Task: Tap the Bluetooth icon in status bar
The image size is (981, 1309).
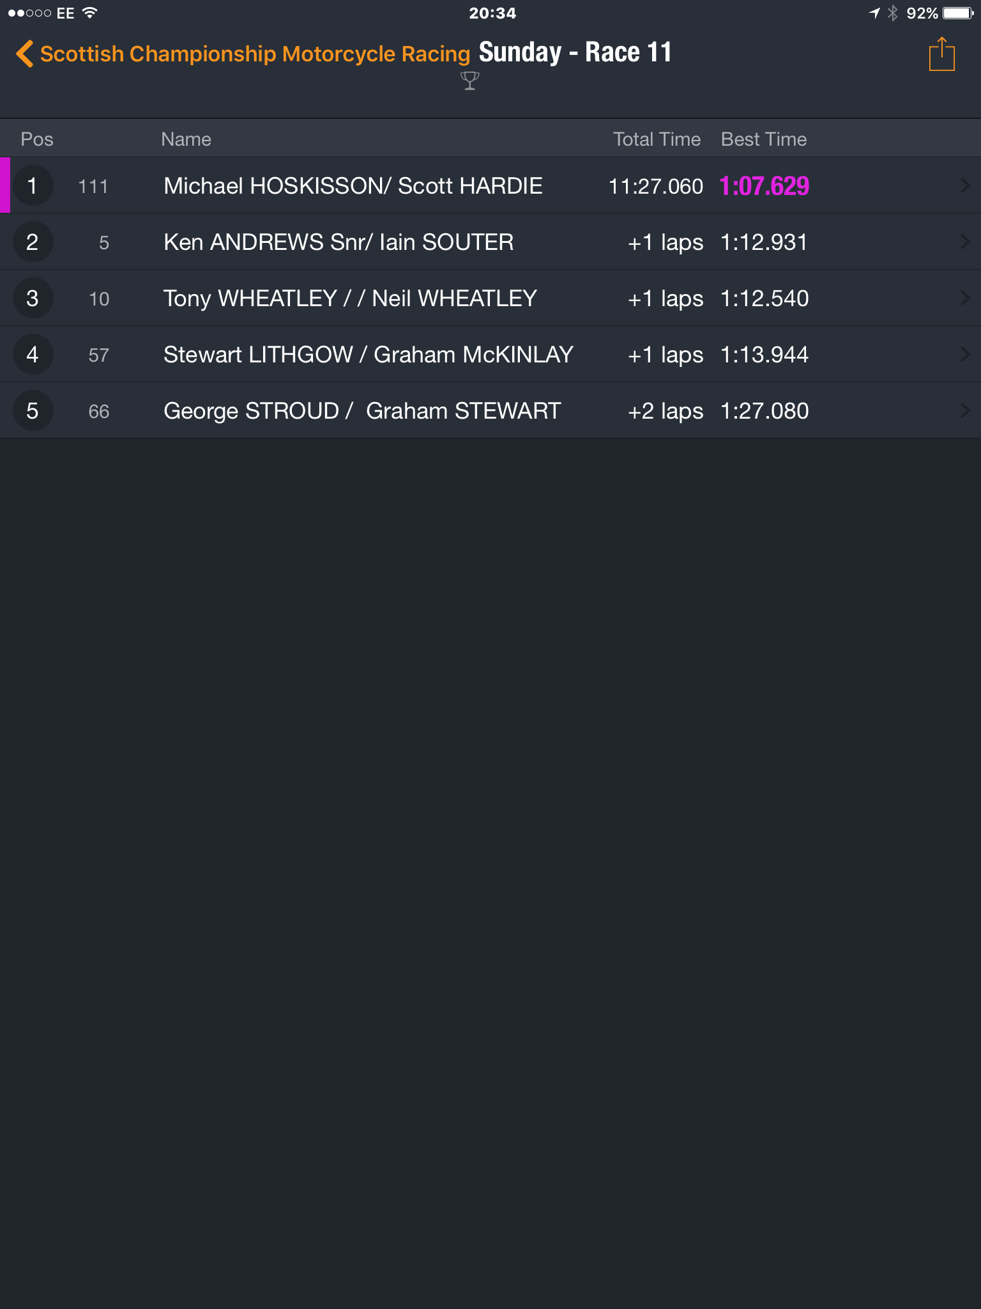Action: 893,13
